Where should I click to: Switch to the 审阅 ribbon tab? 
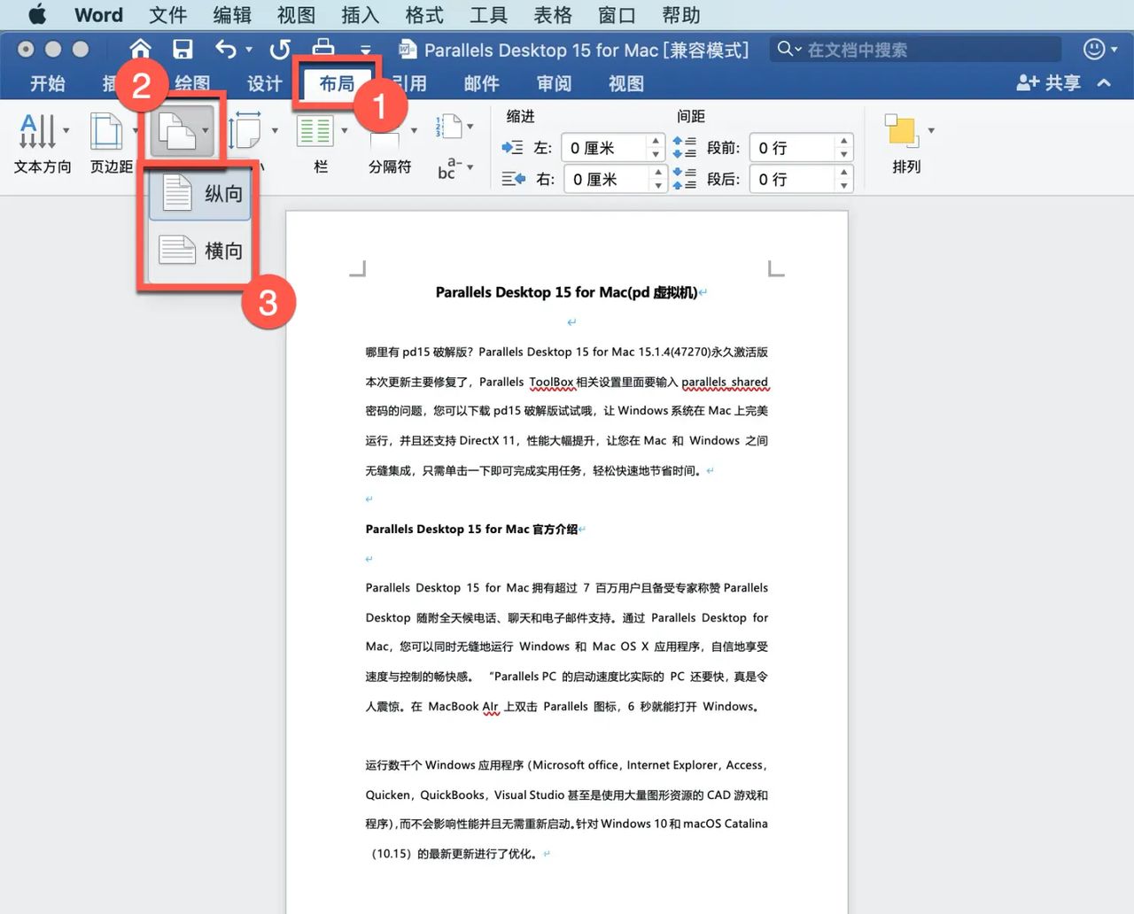coord(553,82)
